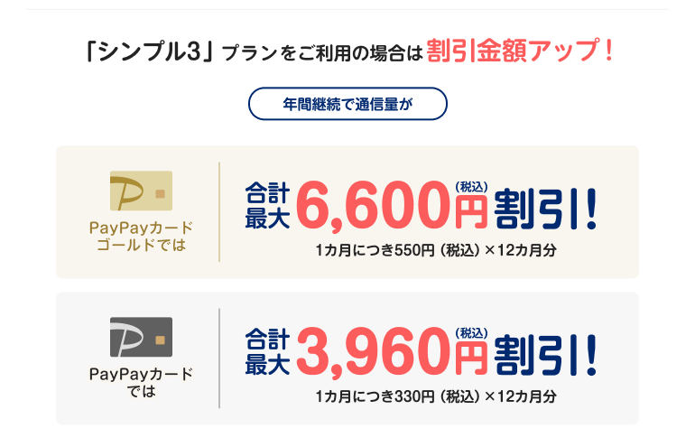
Task: Click the gray PayPay card icon
Action: point(141,336)
